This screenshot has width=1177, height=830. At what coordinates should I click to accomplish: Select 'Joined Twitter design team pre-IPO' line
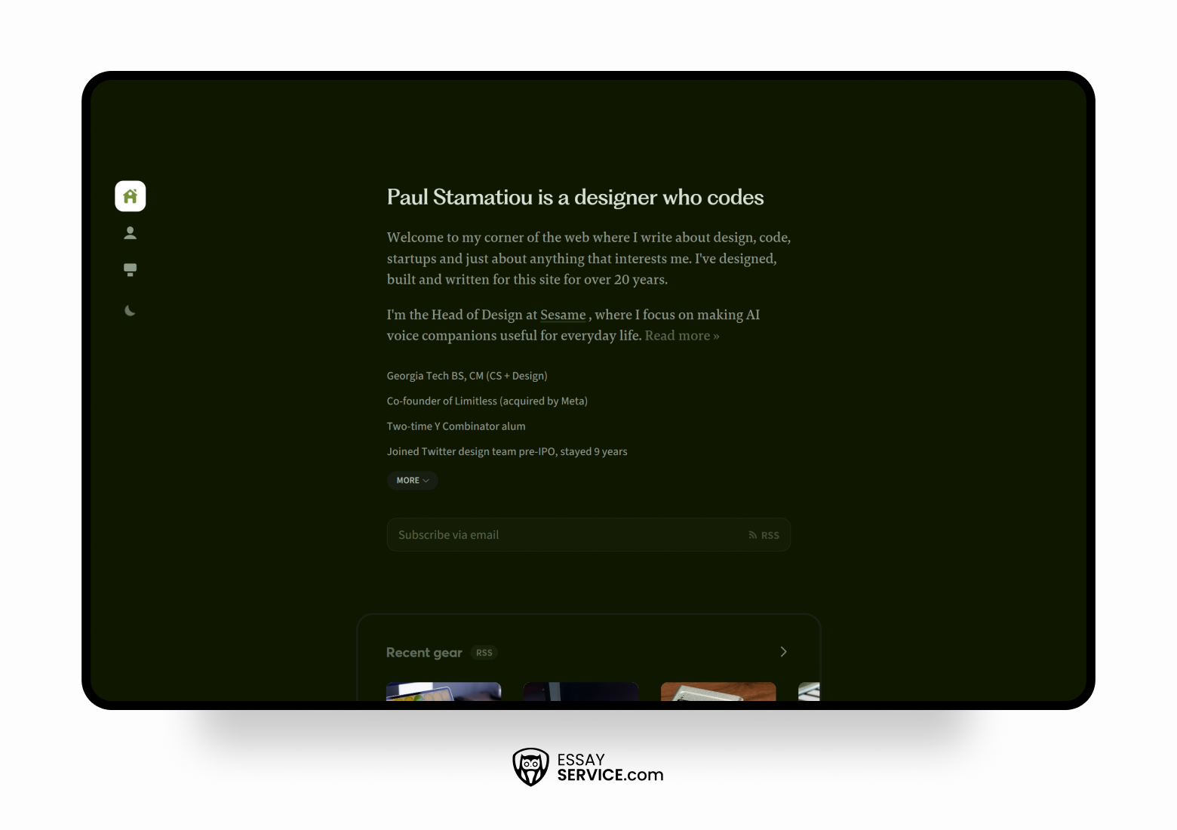[x=507, y=452]
